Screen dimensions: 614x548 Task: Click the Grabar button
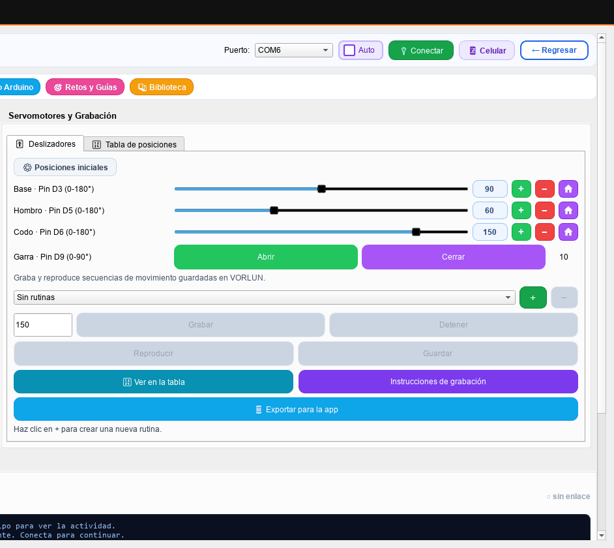201,325
